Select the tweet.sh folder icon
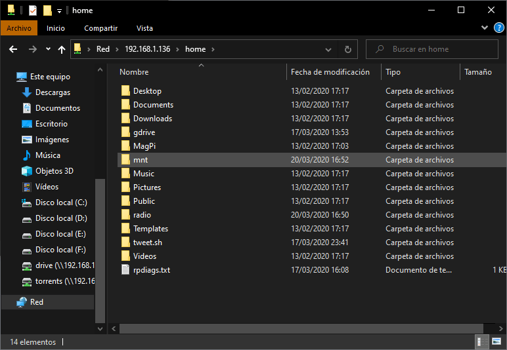This screenshot has width=507, height=350. (x=125, y=243)
